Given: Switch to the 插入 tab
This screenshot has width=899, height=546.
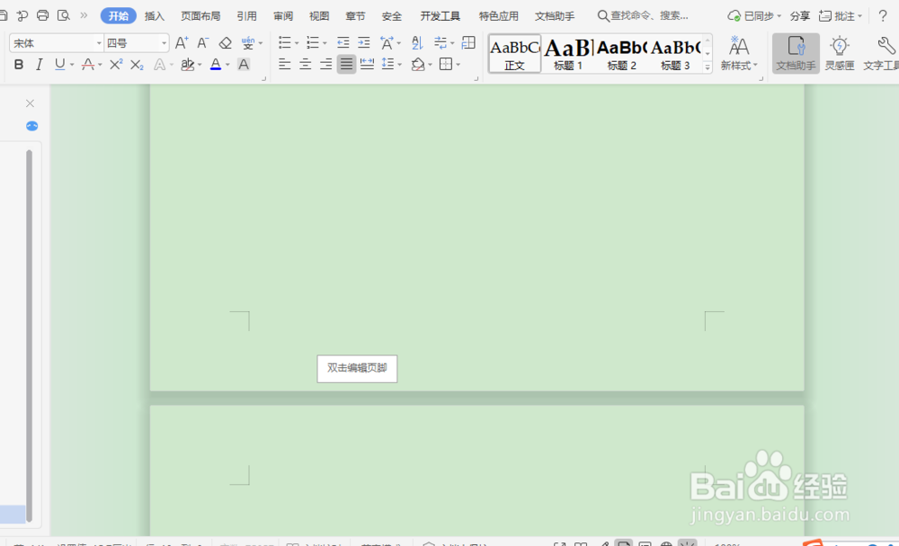Looking at the screenshot, I should coord(155,16).
